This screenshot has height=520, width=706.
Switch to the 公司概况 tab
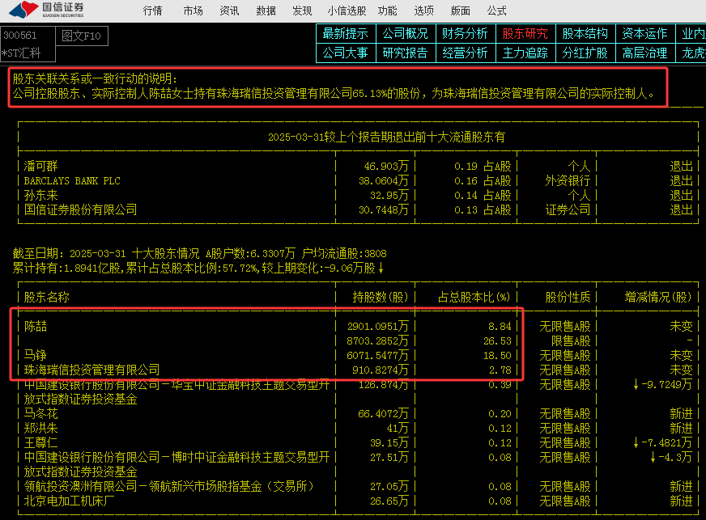(406, 34)
